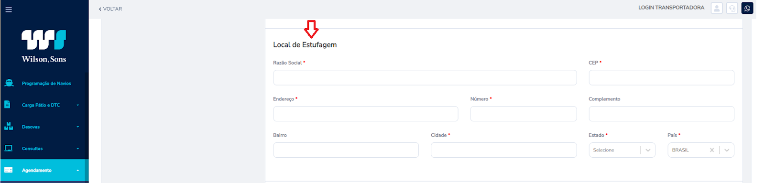The image size is (765, 183).
Task: Clear the BRASIL selection with the X
Action: (x=712, y=150)
